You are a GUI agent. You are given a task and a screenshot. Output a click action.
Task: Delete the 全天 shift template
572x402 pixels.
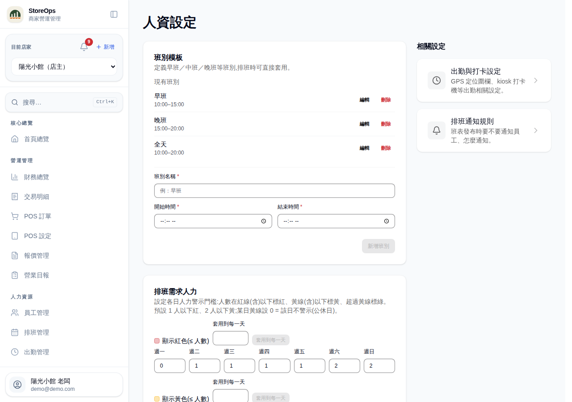click(x=386, y=148)
